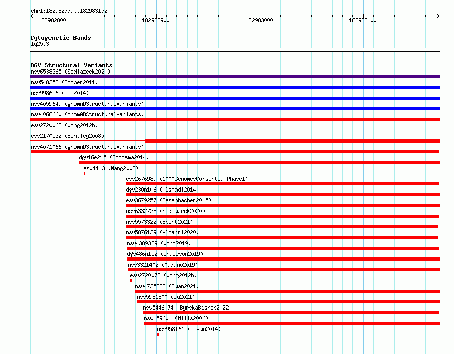454x354 pixels.
Task: Open nsv548358 (Cooper2011) variant label
Action: point(64,82)
